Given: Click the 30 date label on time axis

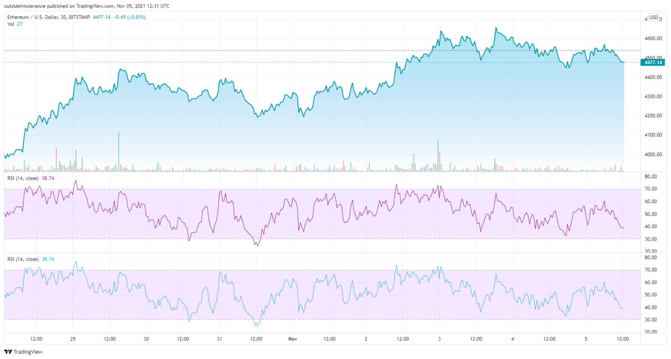Looking at the screenshot, I should pos(146,338).
